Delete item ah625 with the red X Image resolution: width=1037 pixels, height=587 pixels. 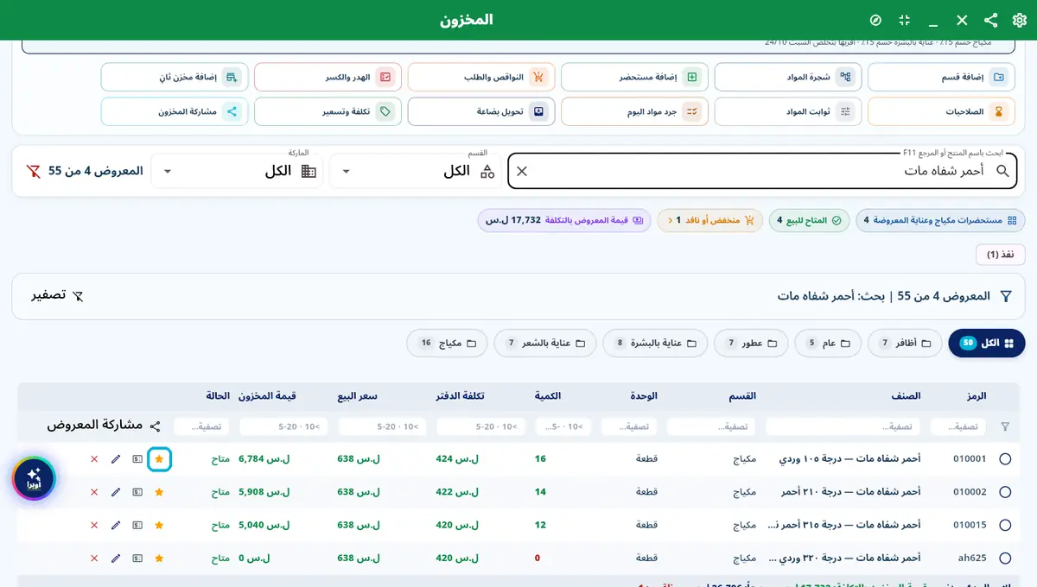[x=94, y=559]
